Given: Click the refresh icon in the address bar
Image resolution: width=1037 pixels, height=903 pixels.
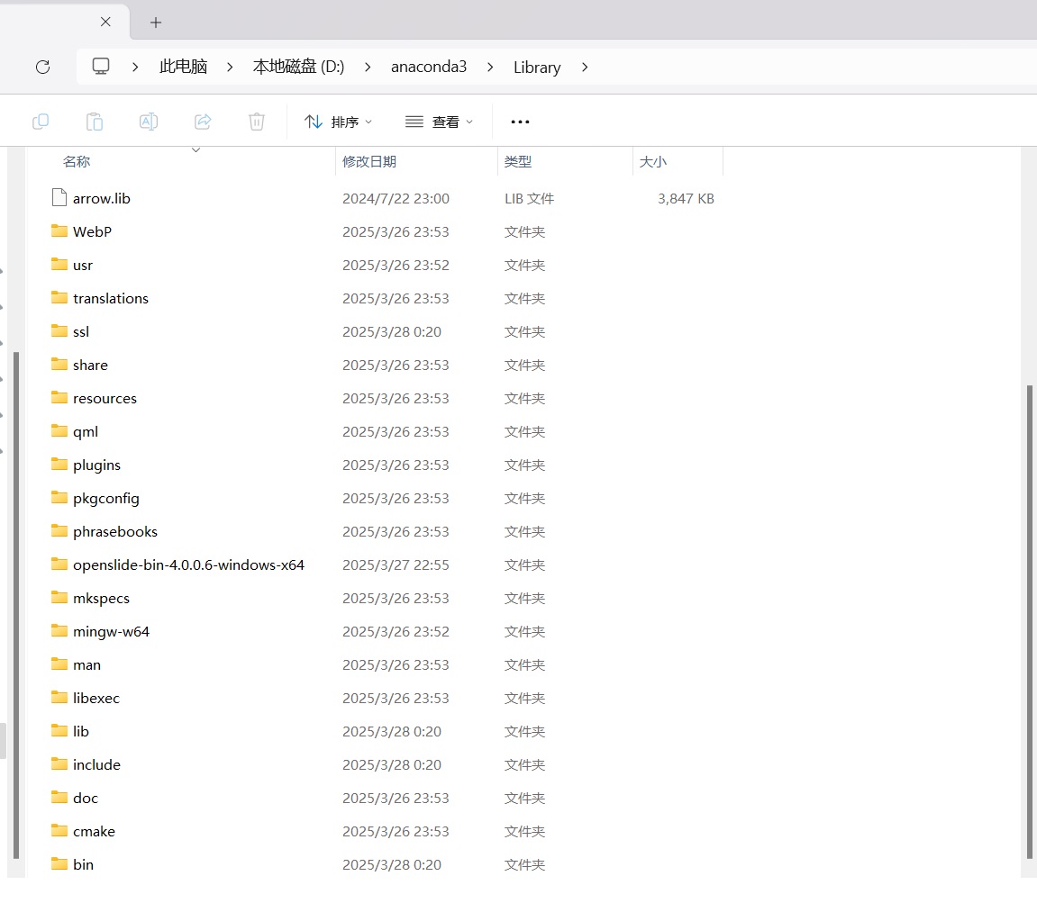Looking at the screenshot, I should pos(41,67).
